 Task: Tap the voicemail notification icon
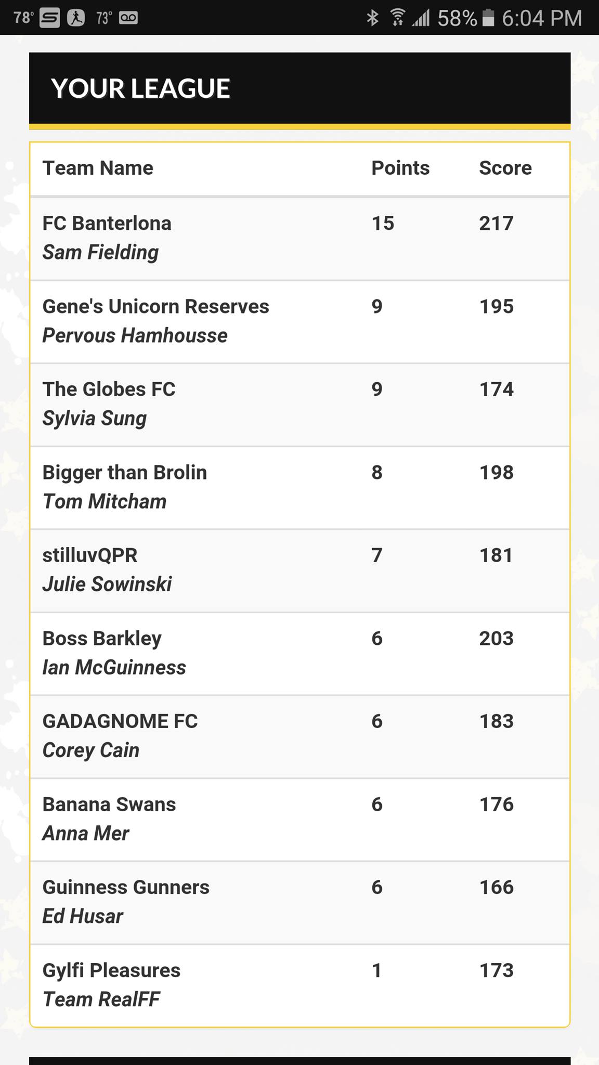click(128, 18)
